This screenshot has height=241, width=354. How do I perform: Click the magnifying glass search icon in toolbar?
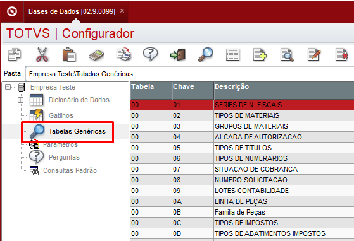tap(205, 54)
